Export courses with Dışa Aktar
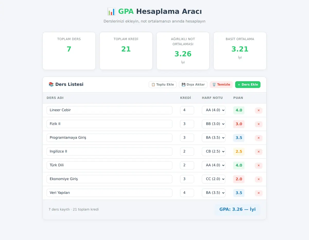The image size is (309, 240). point(193,85)
